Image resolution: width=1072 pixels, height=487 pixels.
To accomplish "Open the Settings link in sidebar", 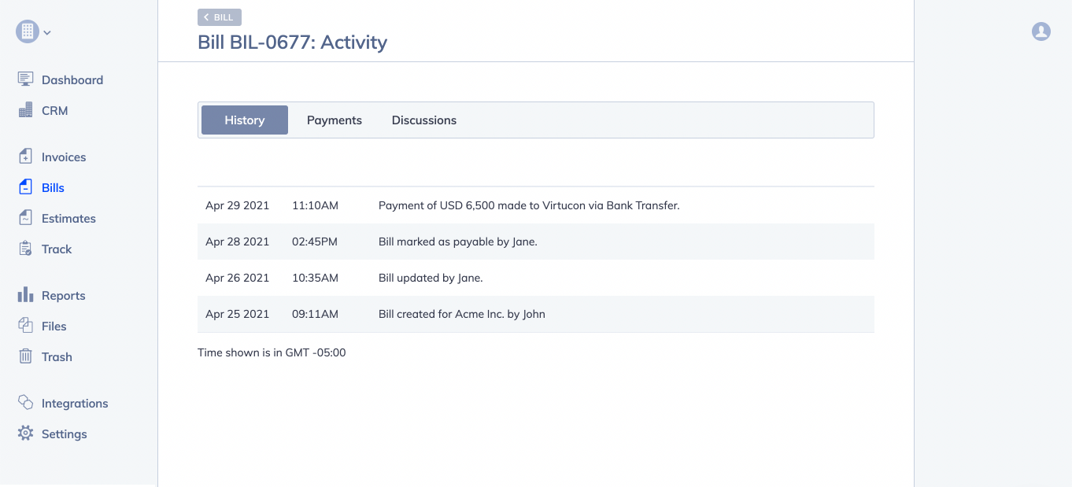I will click(65, 434).
